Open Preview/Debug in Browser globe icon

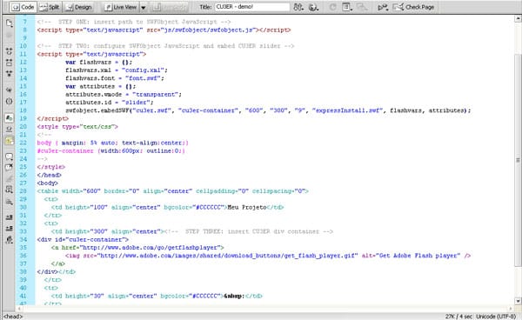coord(313,7)
